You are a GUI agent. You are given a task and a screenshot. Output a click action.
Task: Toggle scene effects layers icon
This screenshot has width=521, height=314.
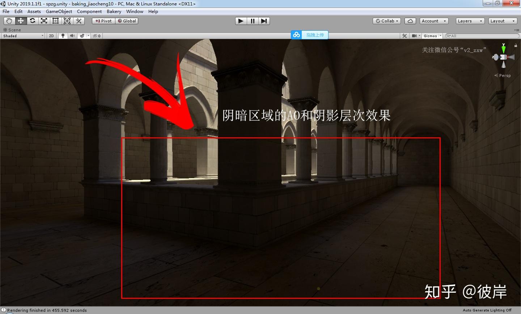click(82, 36)
